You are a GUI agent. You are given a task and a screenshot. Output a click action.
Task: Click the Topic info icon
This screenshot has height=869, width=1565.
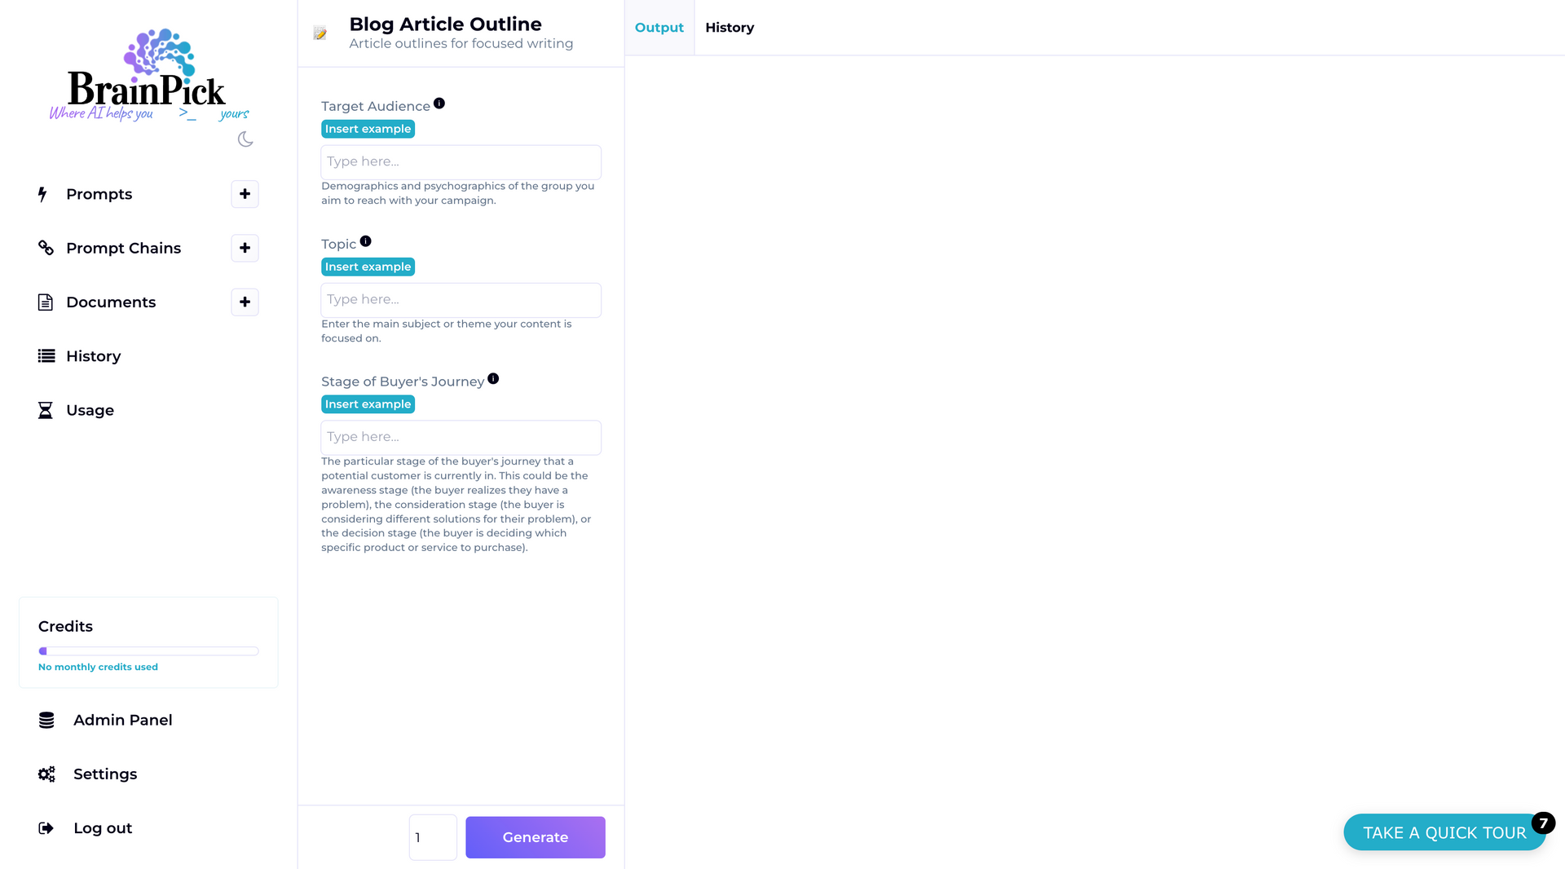366,241
